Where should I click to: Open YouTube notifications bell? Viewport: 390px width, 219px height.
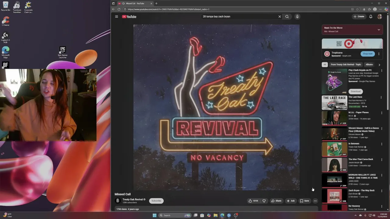(371, 16)
